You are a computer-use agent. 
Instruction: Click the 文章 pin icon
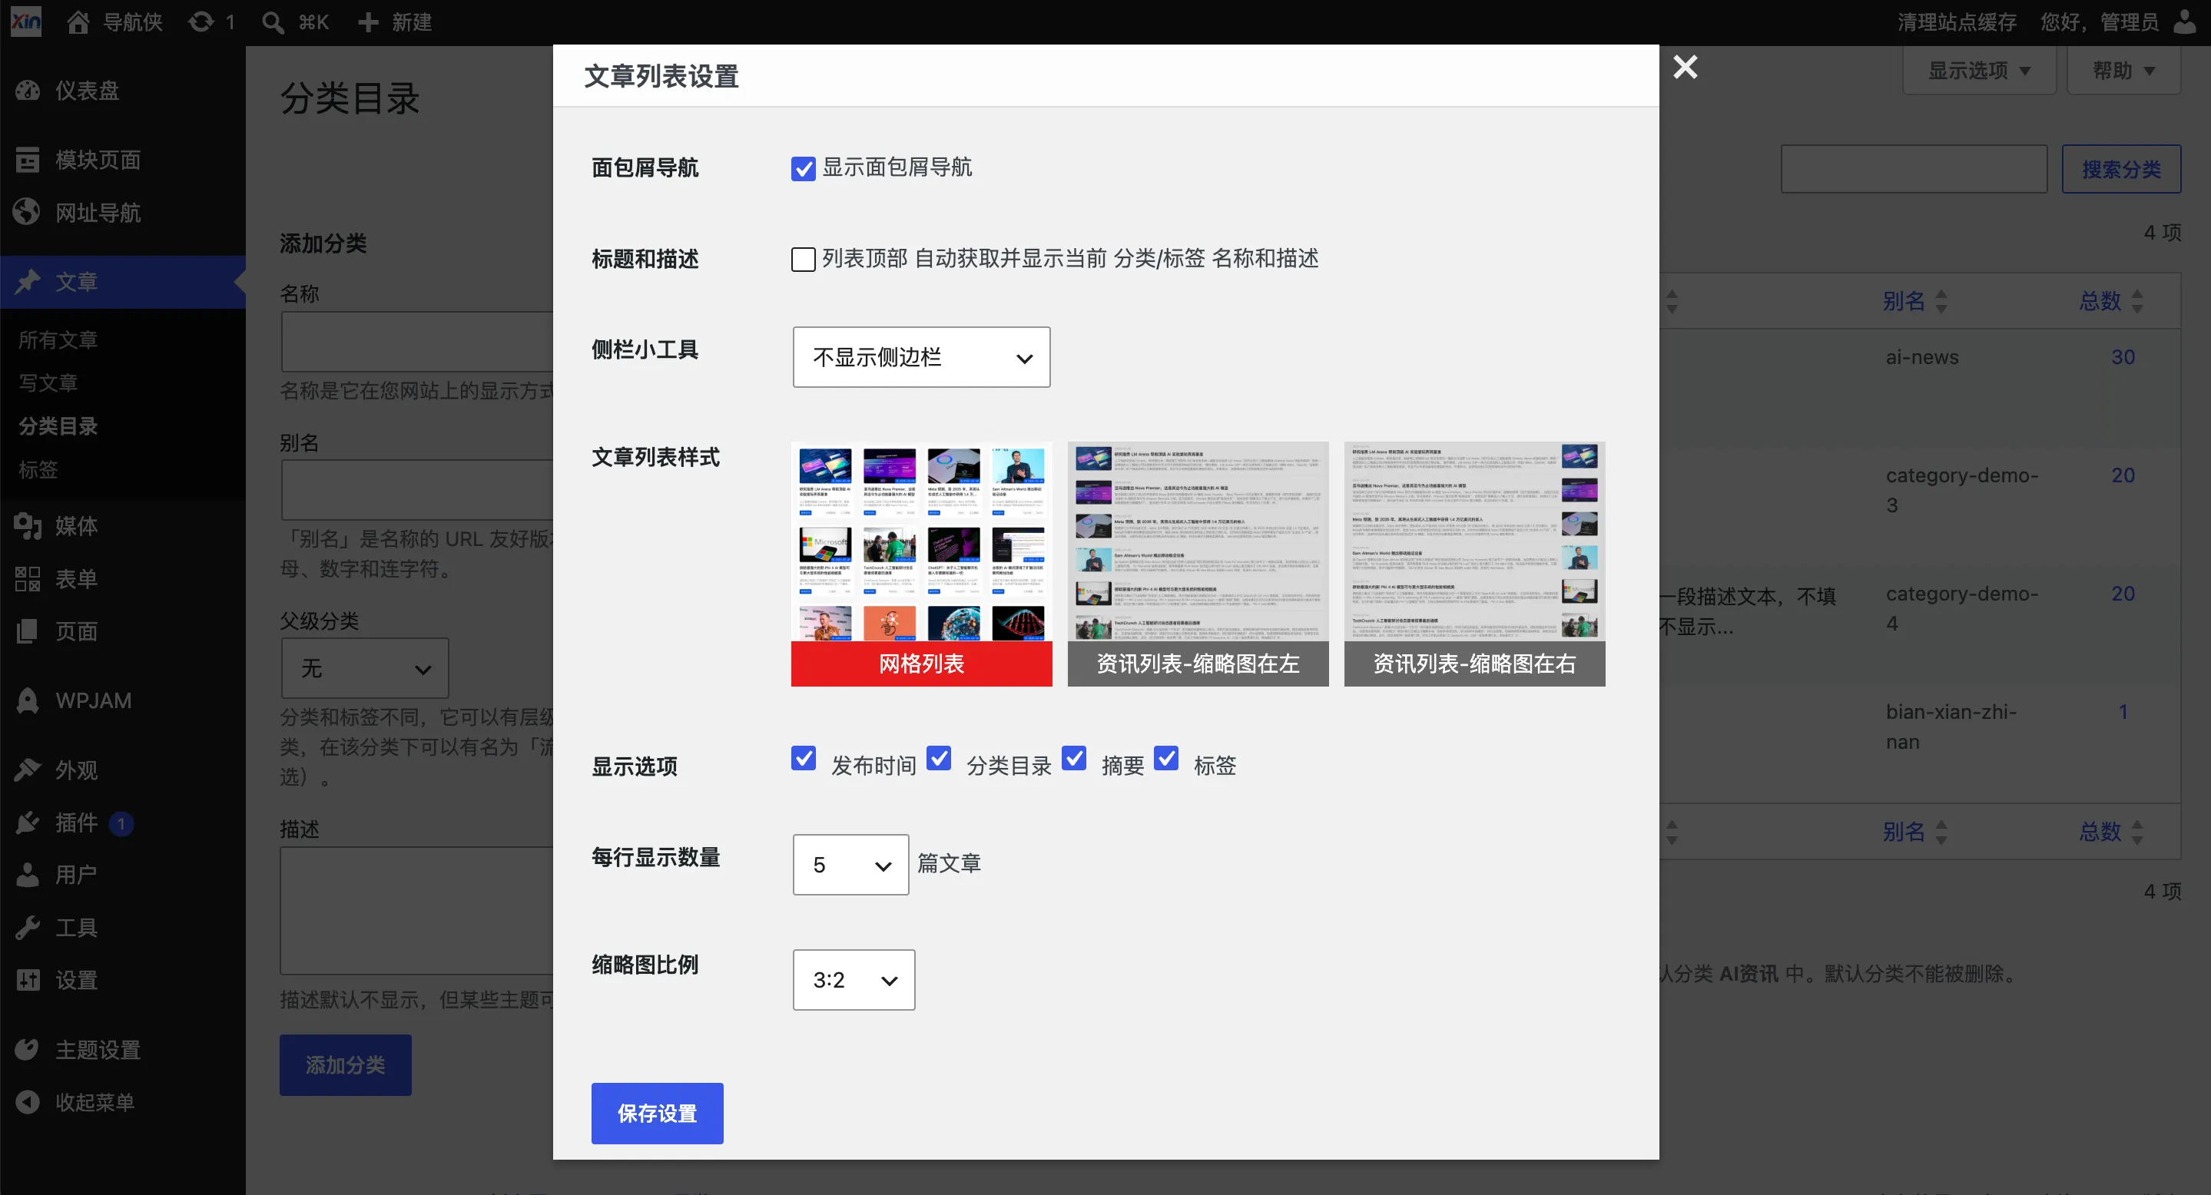[x=28, y=281]
